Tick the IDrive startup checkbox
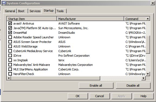156x102 pixels. (10, 55)
